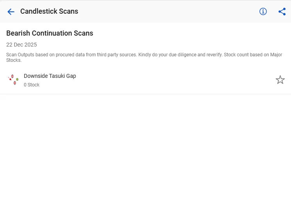Select the Bearish Continuation Scans heading
The width and height of the screenshot is (291, 203).
[50, 33]
